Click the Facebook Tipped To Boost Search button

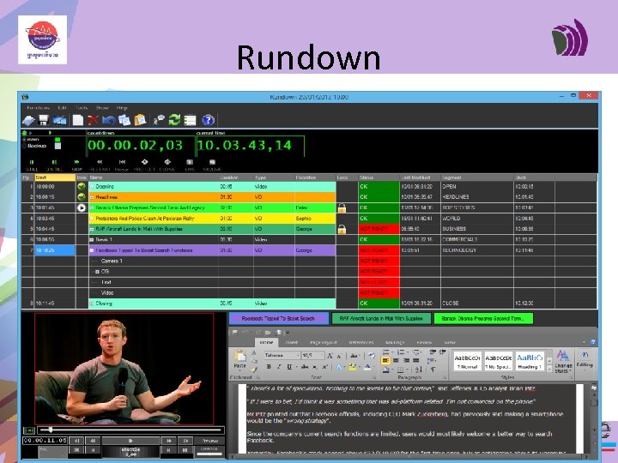[278, 318]
